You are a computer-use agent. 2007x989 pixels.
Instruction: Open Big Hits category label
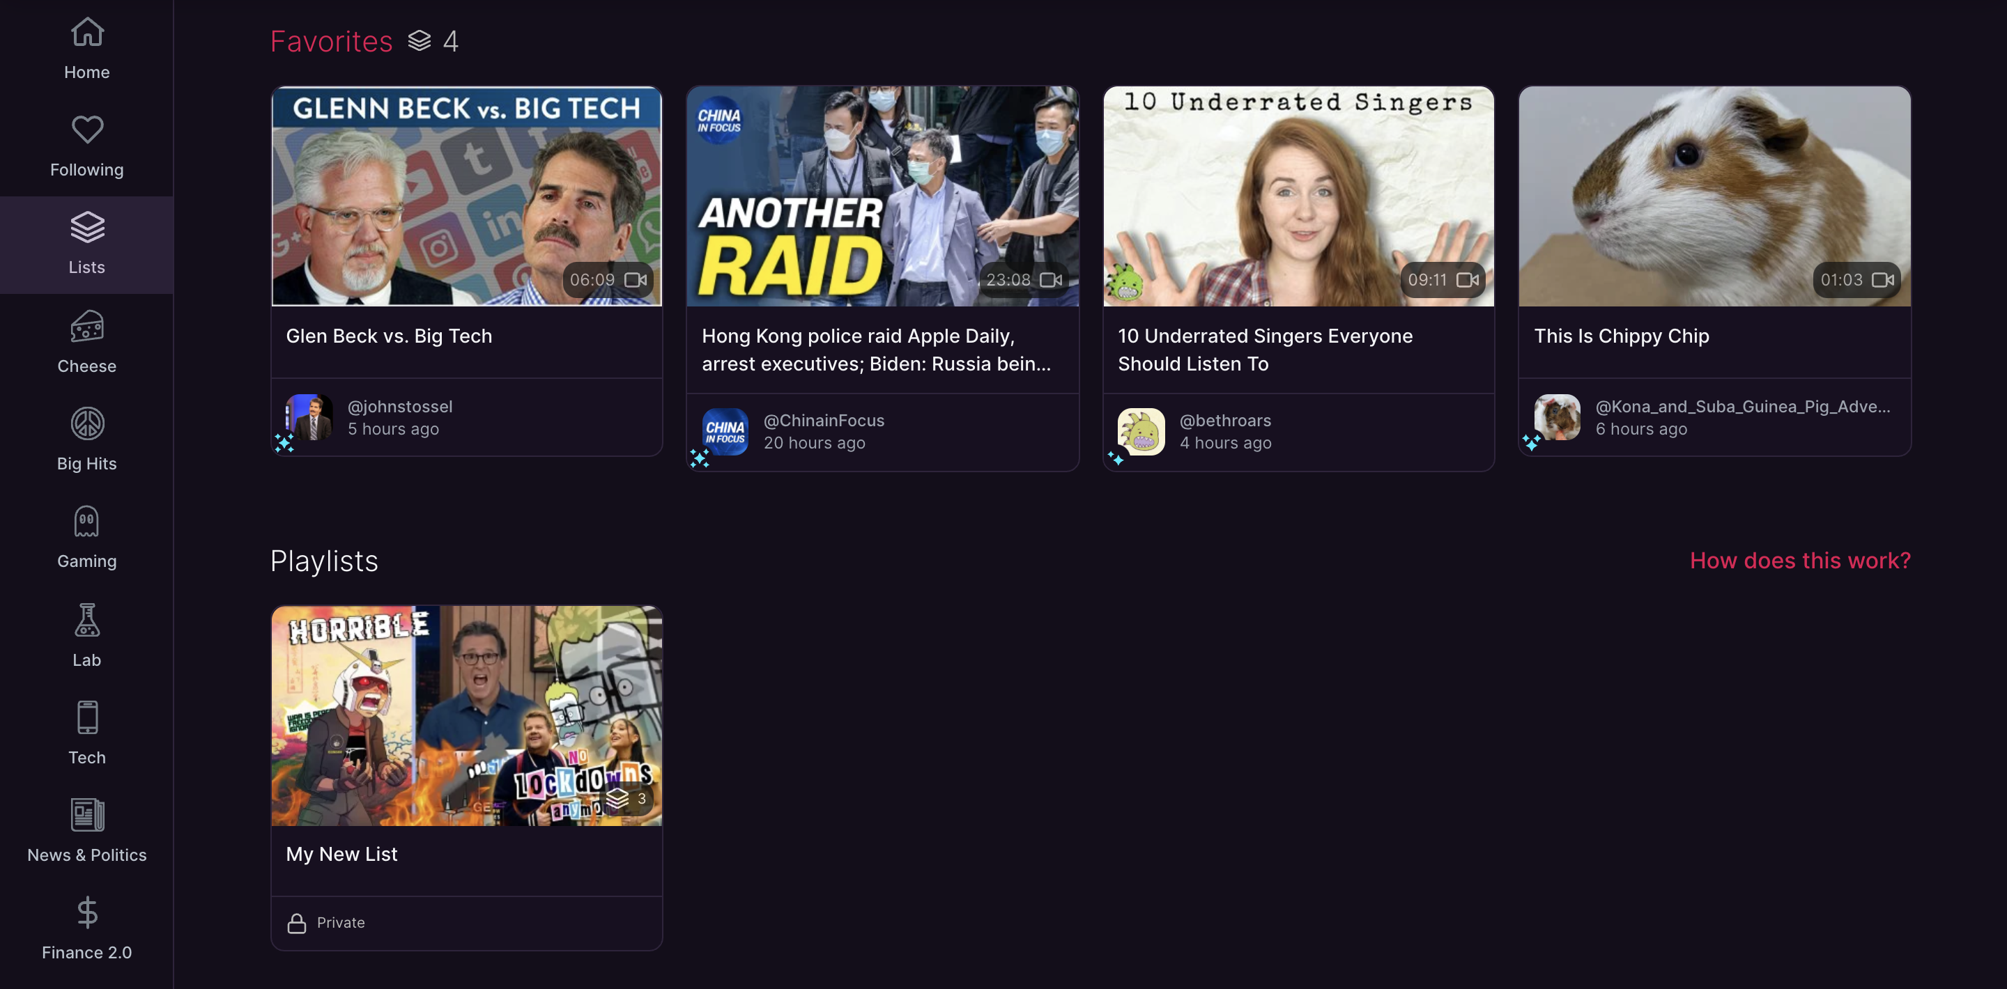(x=86, y=463)
